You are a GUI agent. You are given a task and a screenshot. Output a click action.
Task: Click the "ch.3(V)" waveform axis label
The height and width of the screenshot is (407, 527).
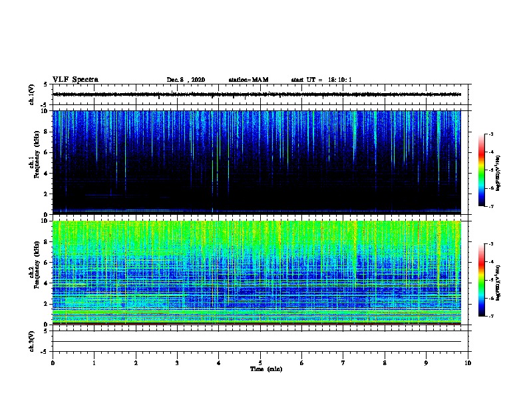31,341
